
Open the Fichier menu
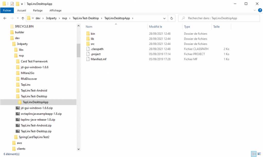pos(7,10)
